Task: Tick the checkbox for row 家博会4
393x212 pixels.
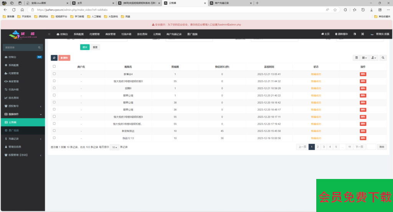Action: [x=54, y=74]
